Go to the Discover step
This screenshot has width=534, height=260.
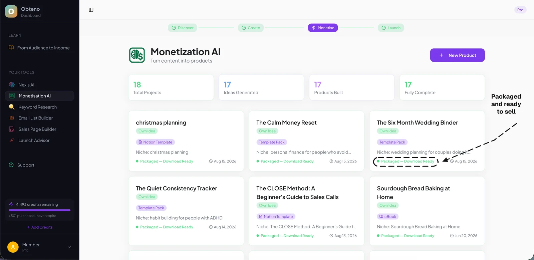(183, 28)
